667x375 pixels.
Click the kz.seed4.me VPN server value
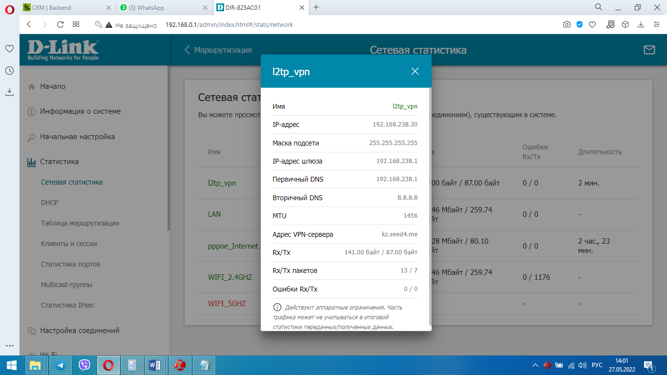point(399,234)
